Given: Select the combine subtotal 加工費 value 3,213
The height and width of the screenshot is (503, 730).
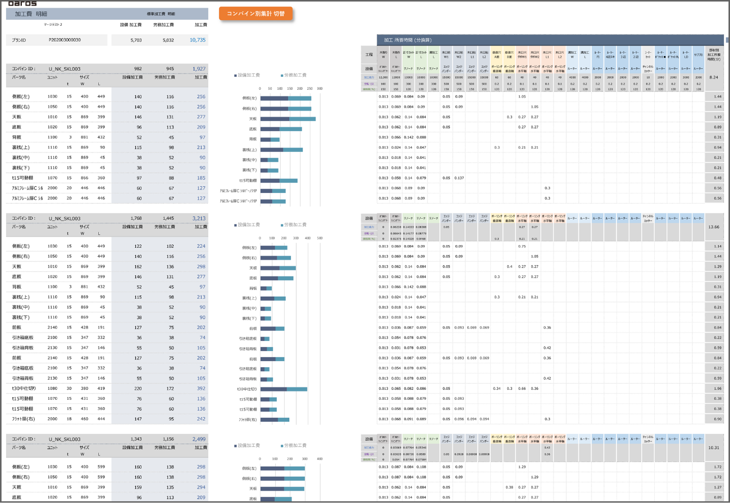Looking at the screenshot, I should 199,218.
